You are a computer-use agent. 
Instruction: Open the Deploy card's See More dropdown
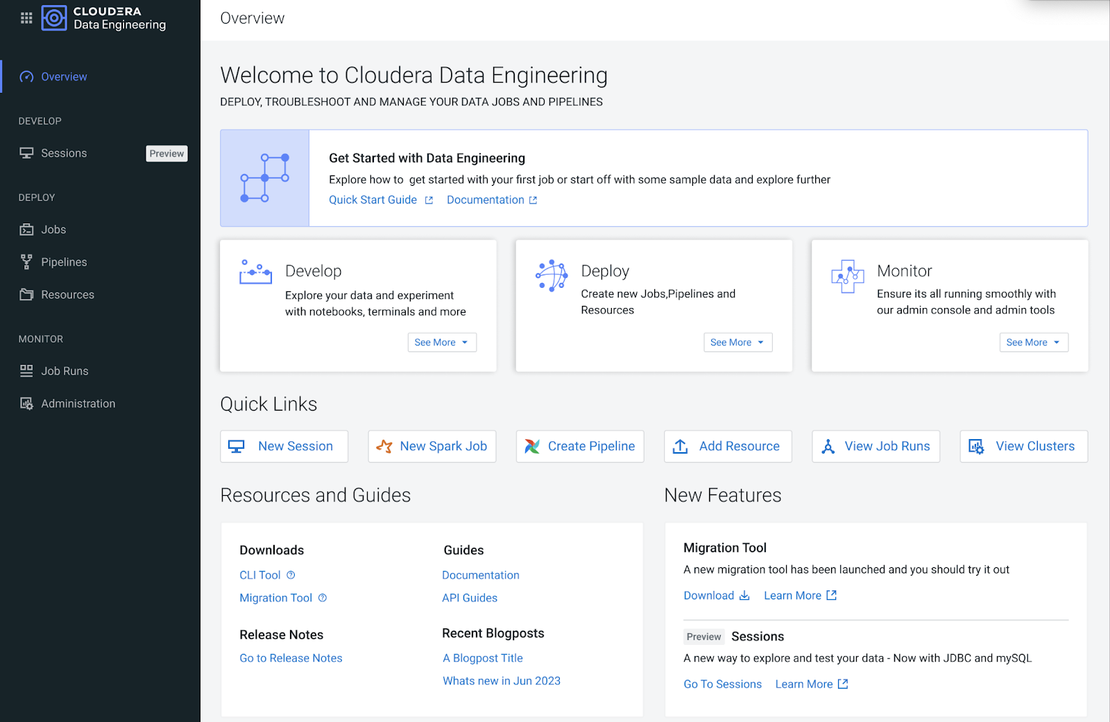point(737,342)
